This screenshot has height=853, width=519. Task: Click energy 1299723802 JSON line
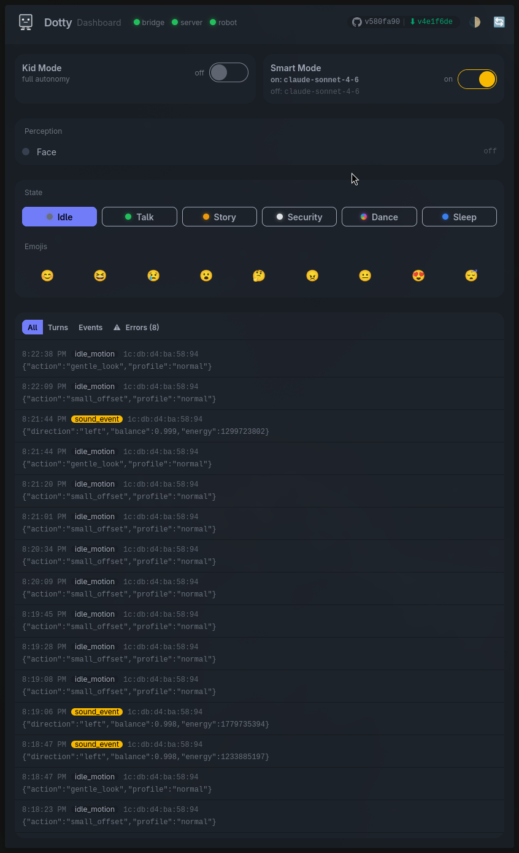click(x=145, y=431)
